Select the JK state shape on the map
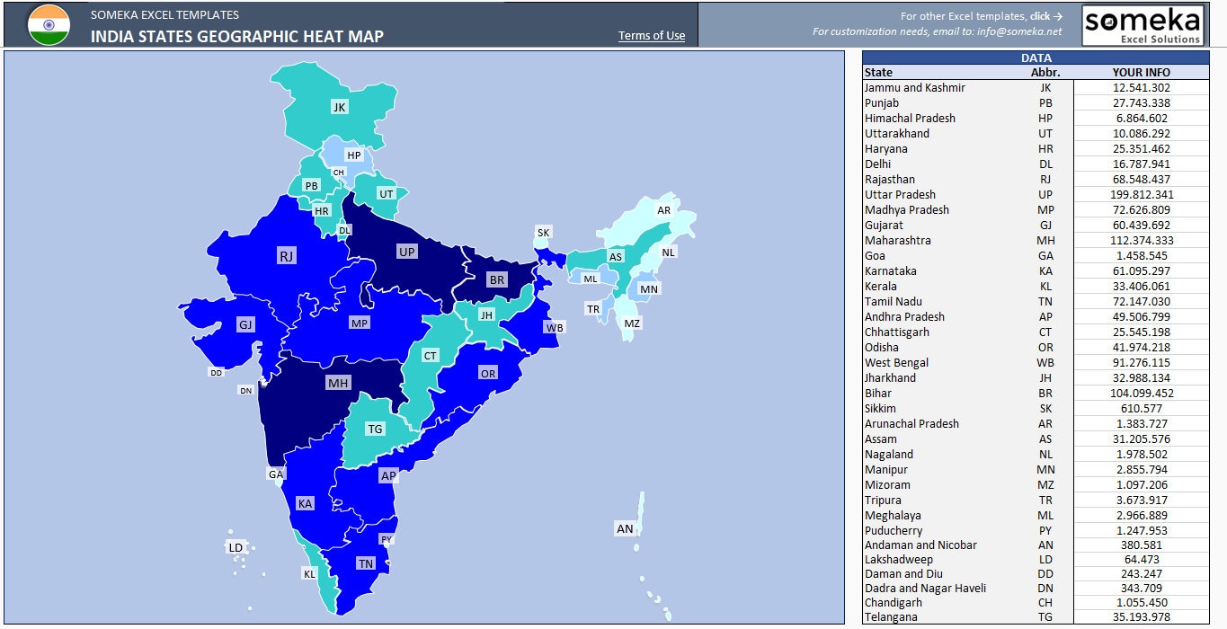 click(340, 108)
